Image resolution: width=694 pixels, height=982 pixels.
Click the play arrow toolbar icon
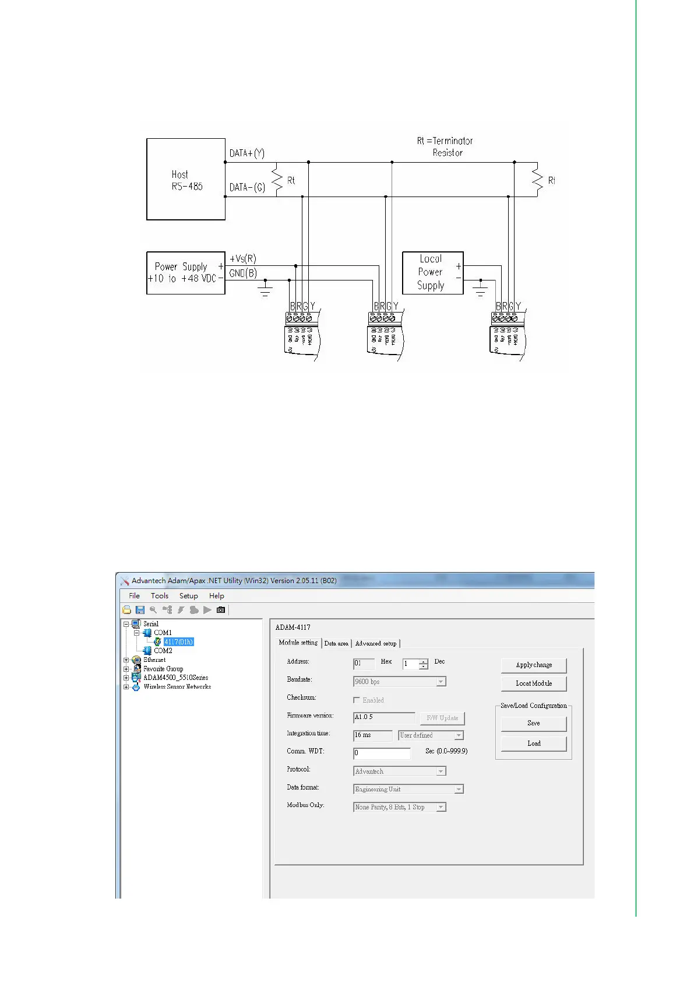(207, 610)
